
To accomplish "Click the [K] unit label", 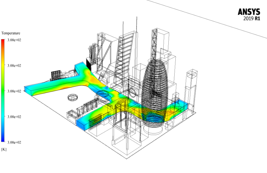I will (4, 149).
